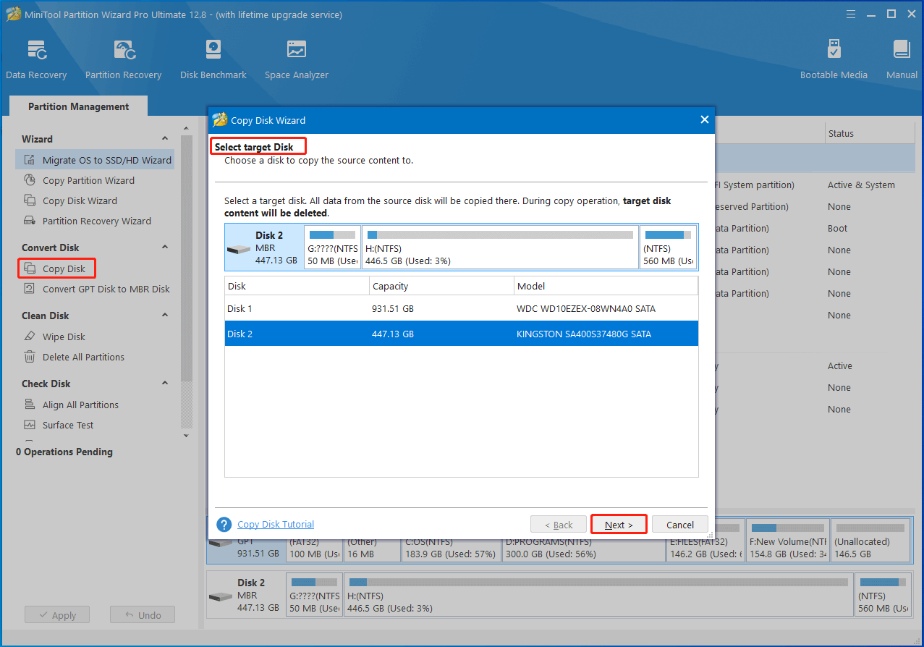Open Copy Disk Wizard in sidebar
Image resolution: width=924 pixels, height=647 pixels.
tap(80, 200)
